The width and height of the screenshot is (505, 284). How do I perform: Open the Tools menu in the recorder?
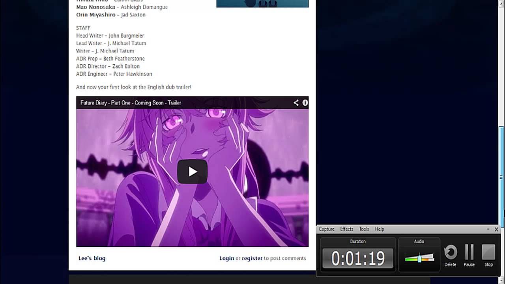pyautogui.click(x=364, y=229)
